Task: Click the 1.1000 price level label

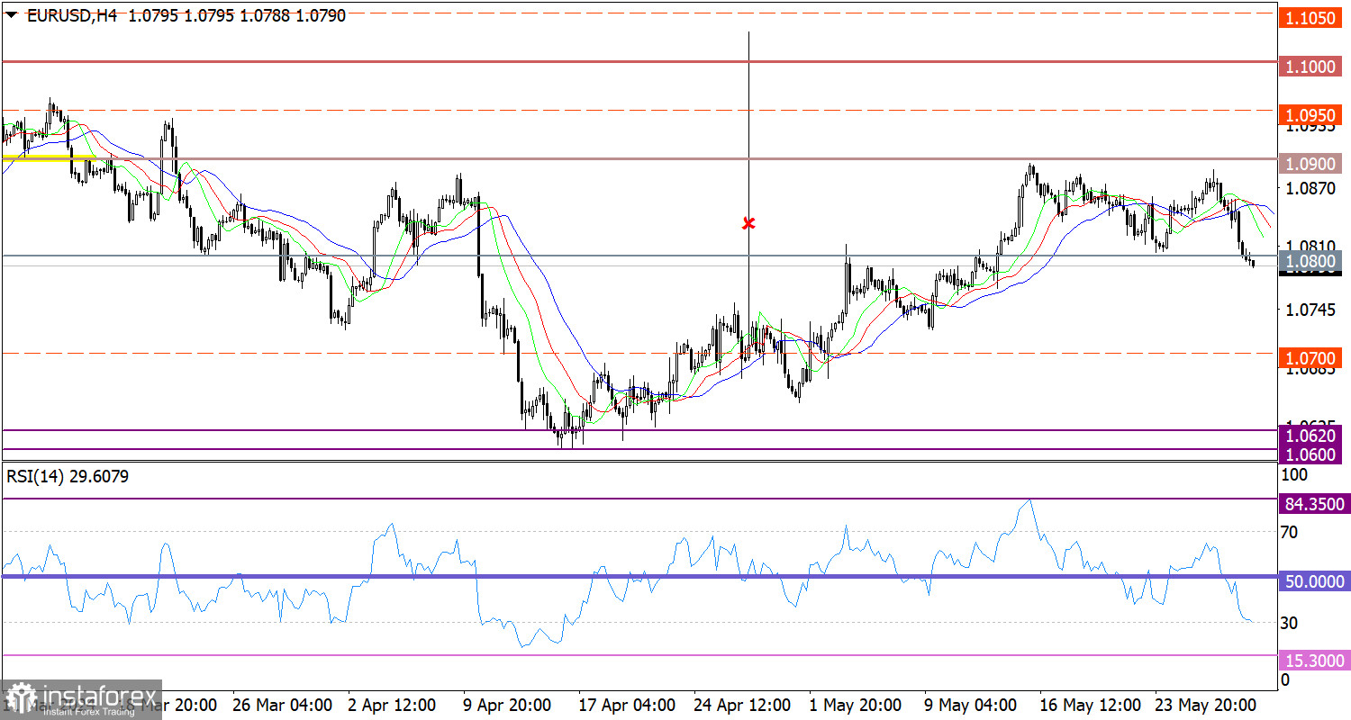Action: point(1312,67)
